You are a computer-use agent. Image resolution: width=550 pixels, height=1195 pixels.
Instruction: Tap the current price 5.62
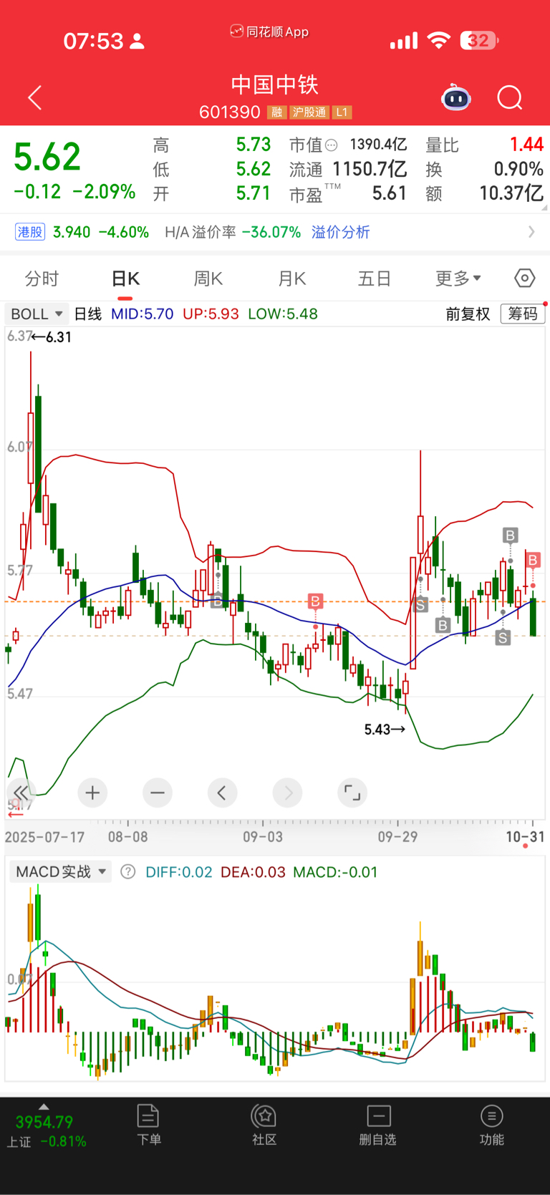(x=47, y=156)
